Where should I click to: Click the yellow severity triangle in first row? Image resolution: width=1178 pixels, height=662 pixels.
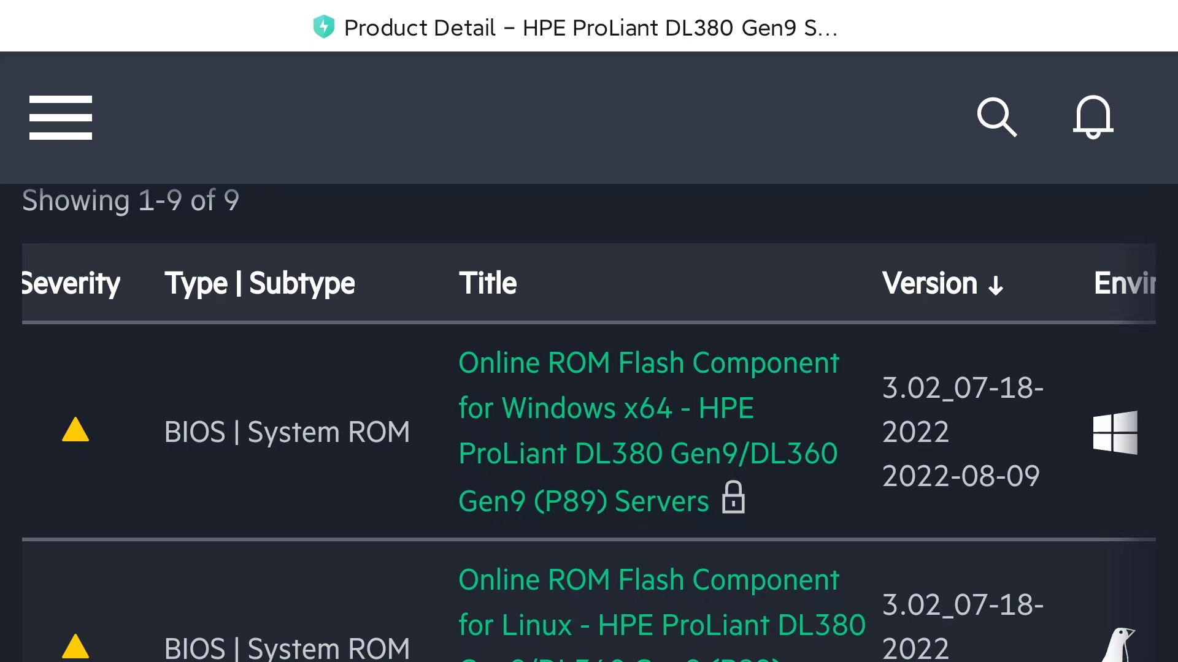[x=75, y=430]
